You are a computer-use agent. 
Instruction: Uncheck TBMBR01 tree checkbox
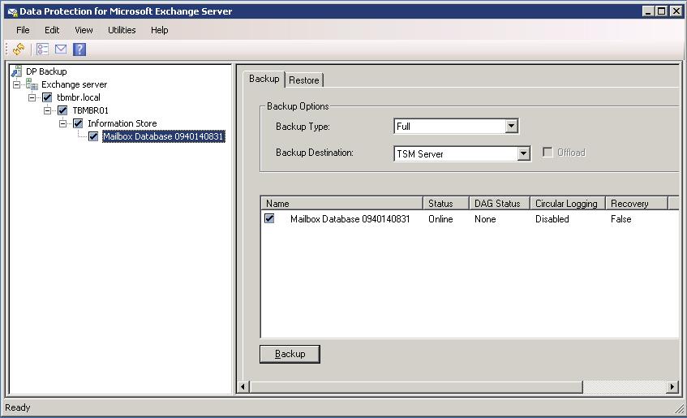tap(62, 110)
